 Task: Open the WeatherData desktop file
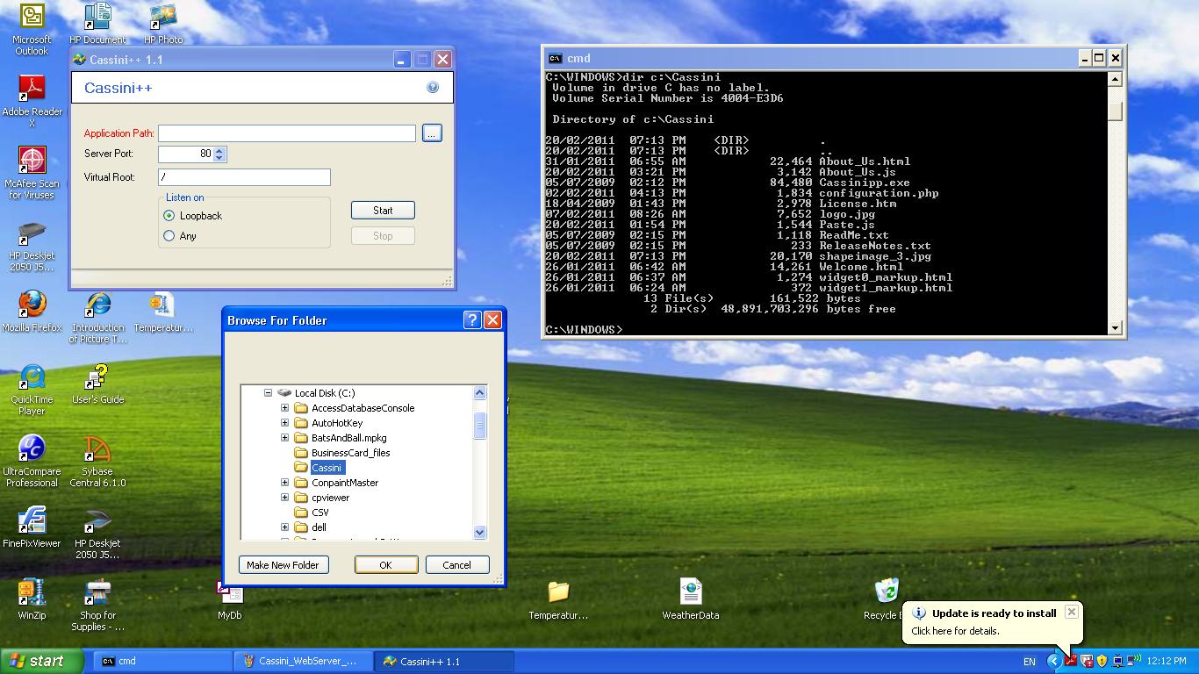pyautogui.click(x=691, y=592)
